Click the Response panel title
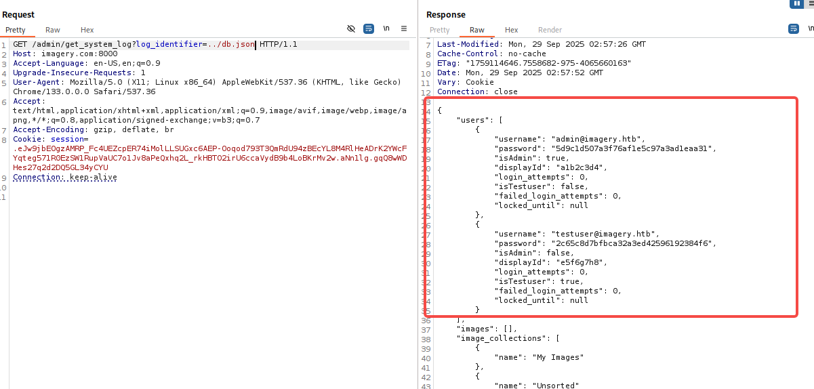This screenshot has width=814, height=389. (x=446, y=15)
